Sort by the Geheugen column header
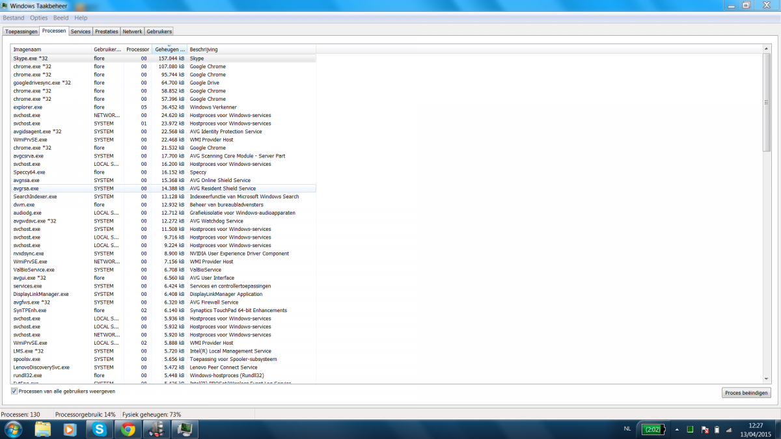The width and height of the screenshot is (781, 439). click(x=170, y=49)
